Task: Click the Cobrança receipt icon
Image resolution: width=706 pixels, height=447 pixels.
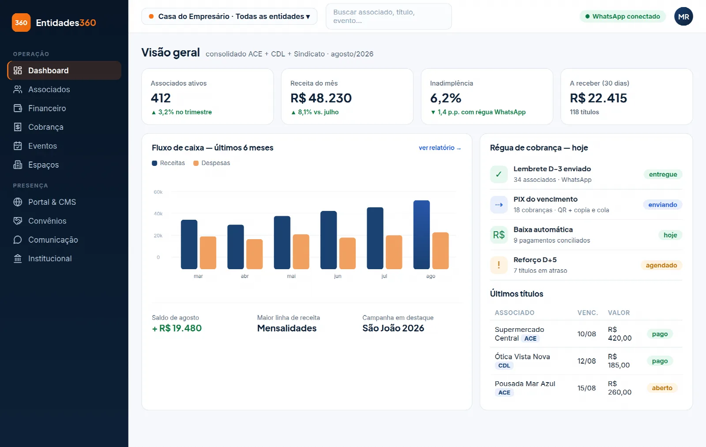Action: (18, 127)
